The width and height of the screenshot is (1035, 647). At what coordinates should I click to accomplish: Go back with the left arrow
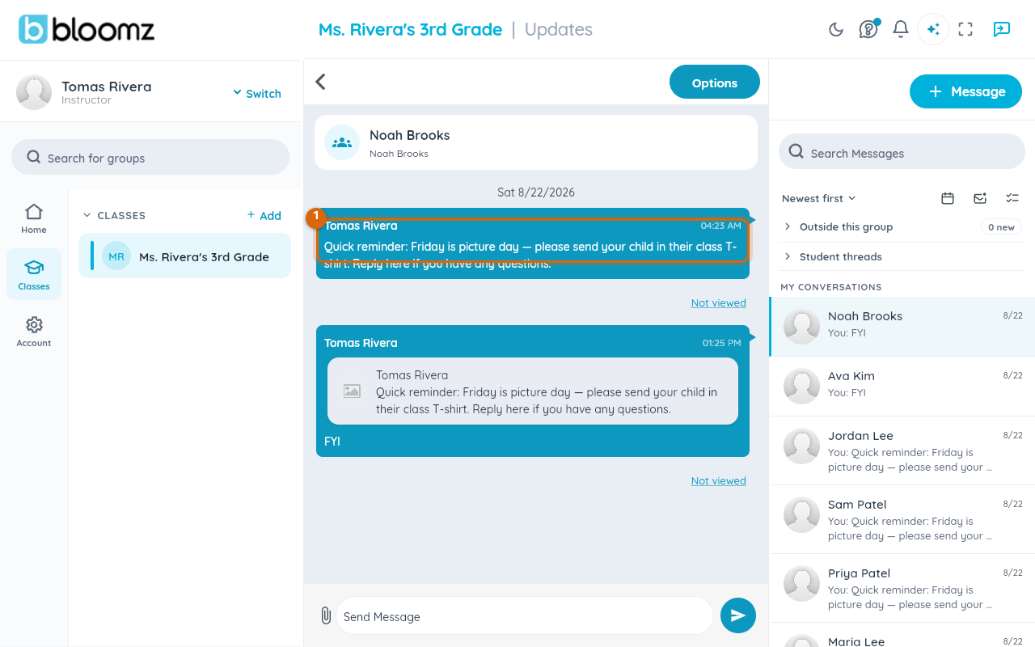point(321,82)
